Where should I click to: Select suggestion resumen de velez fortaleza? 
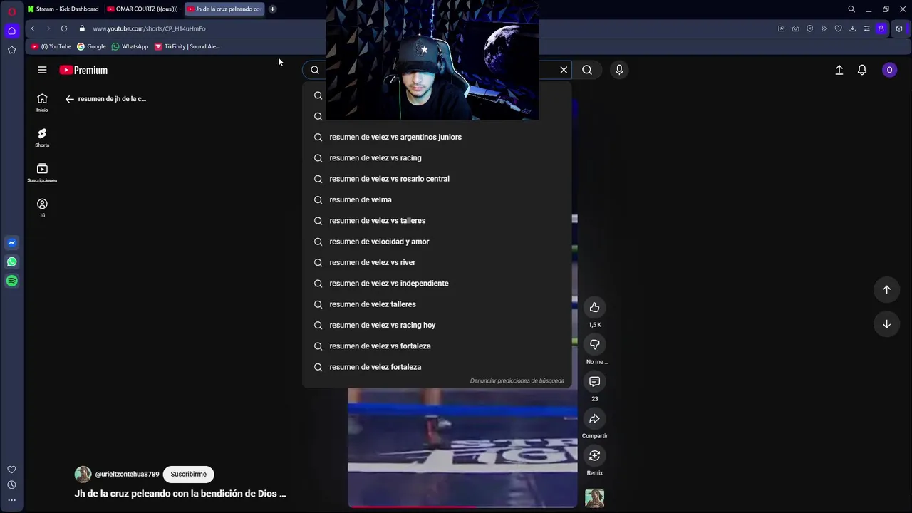pos(437,367)
